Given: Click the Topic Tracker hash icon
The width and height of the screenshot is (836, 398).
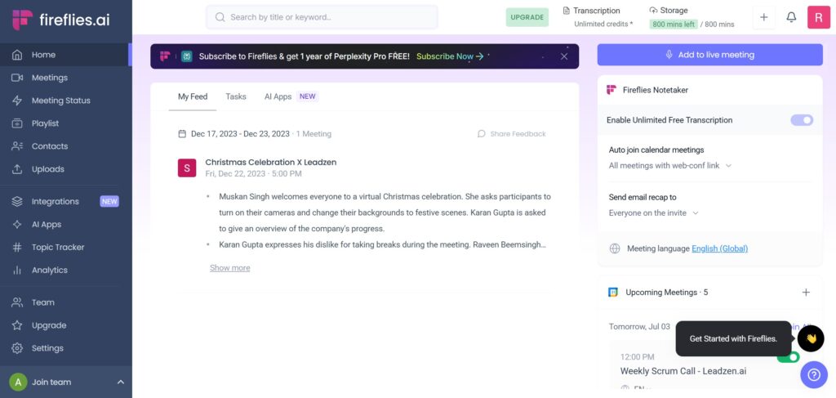Looking at the screenshot, I should pos(17,247).
